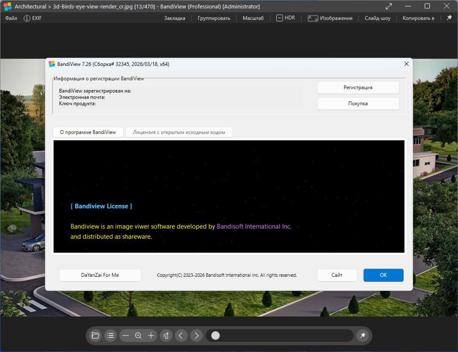Open the Файл menu
This screenshot has width=458, height=352.
pyautogui.click(x=11, y=18)
